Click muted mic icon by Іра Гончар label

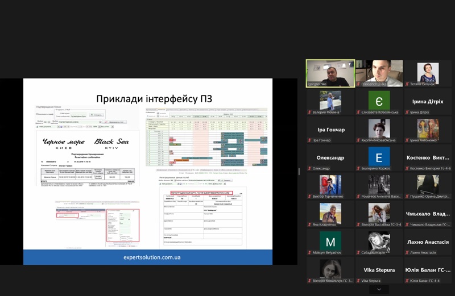pos(310,140)
